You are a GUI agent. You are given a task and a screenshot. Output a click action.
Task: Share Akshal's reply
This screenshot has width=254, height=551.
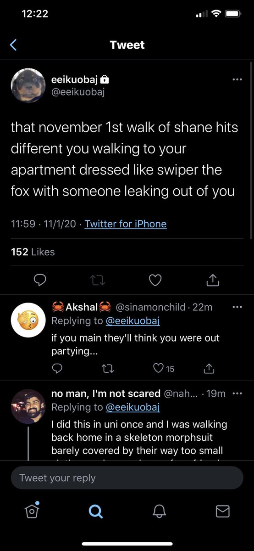(209, 368)
